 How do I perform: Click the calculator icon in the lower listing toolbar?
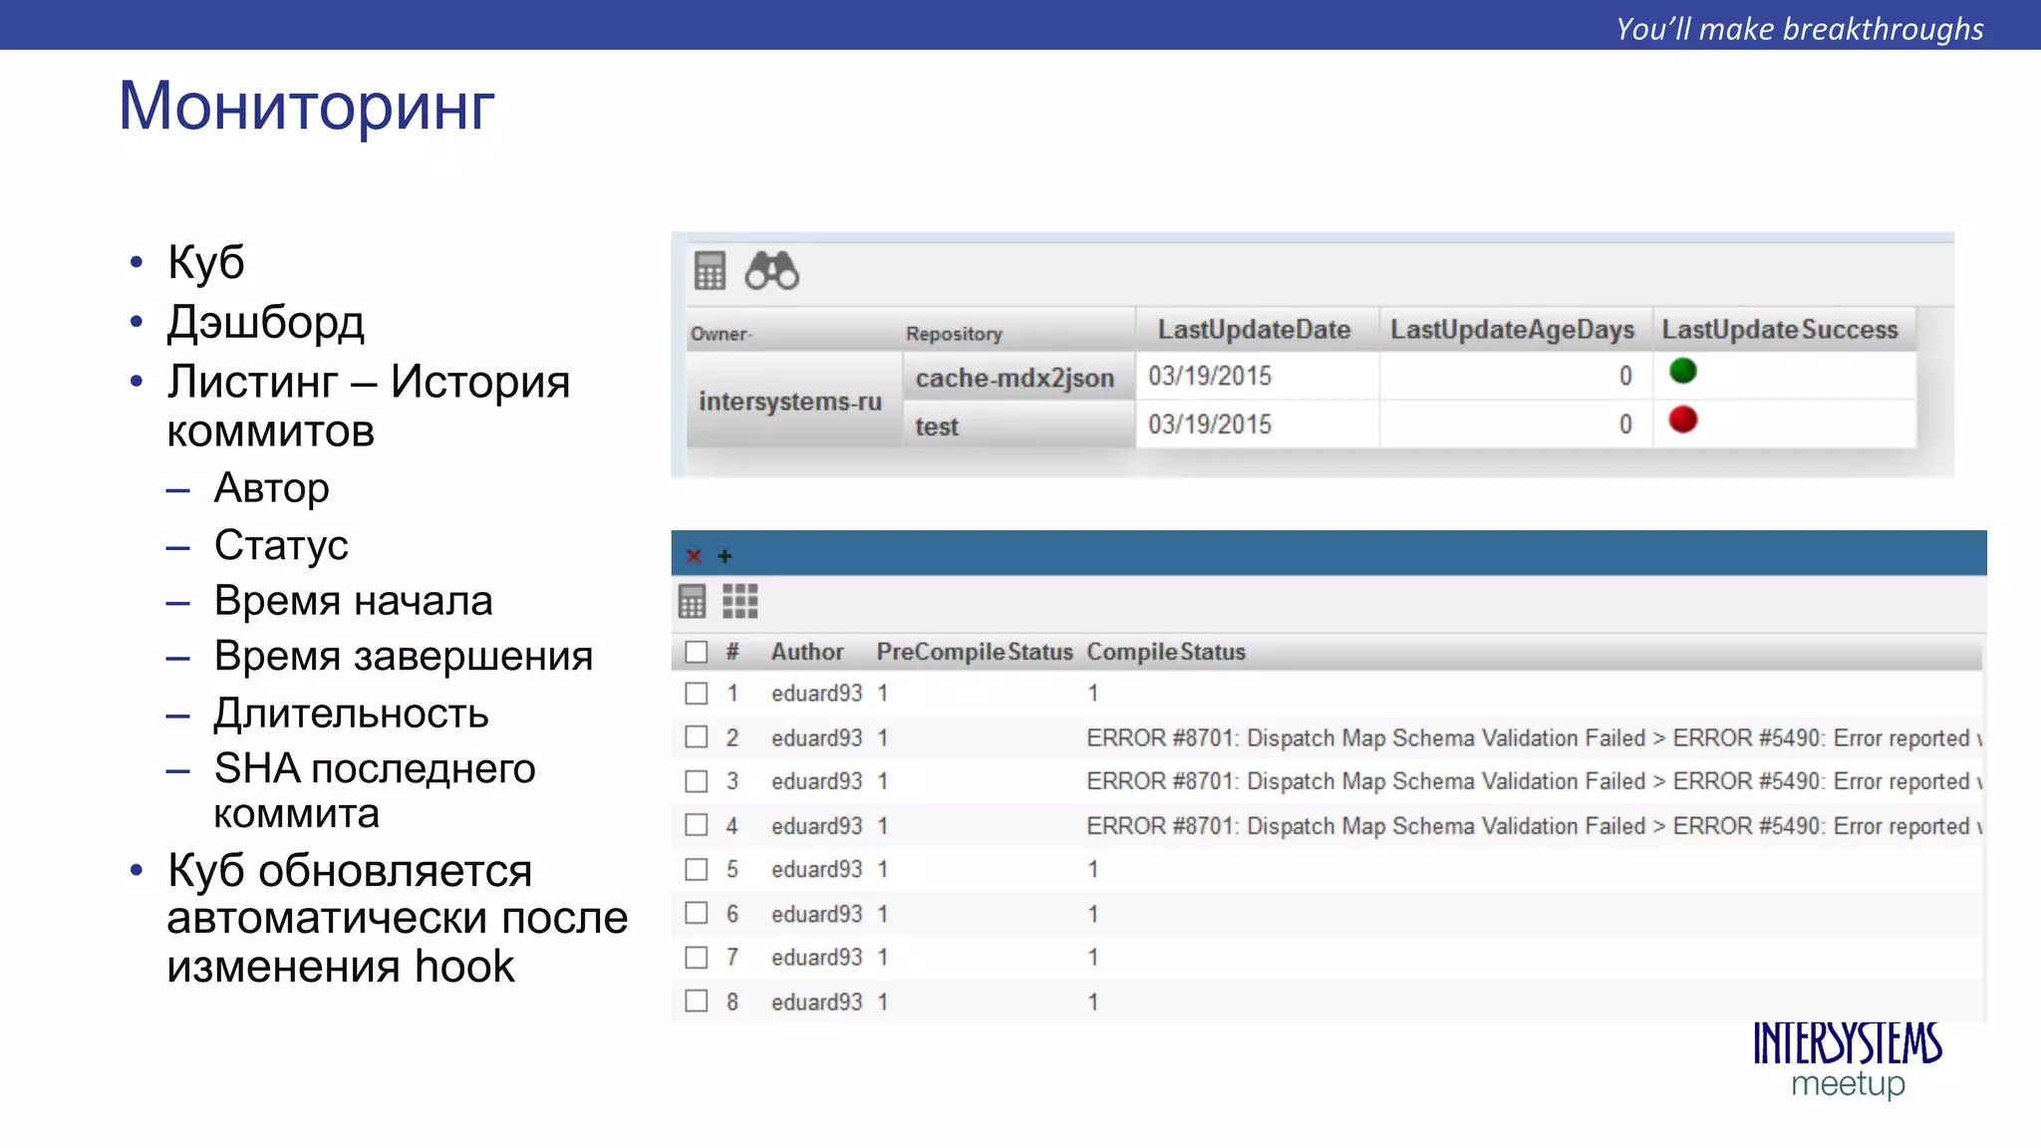click(692, 602)
